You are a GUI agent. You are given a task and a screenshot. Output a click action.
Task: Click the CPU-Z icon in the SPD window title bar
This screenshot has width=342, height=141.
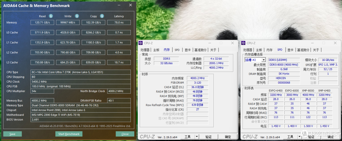(244, 43)
